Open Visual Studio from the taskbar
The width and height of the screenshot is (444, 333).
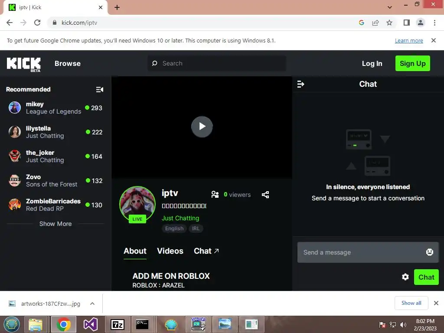pyautogui.click(x=91, y=324)
